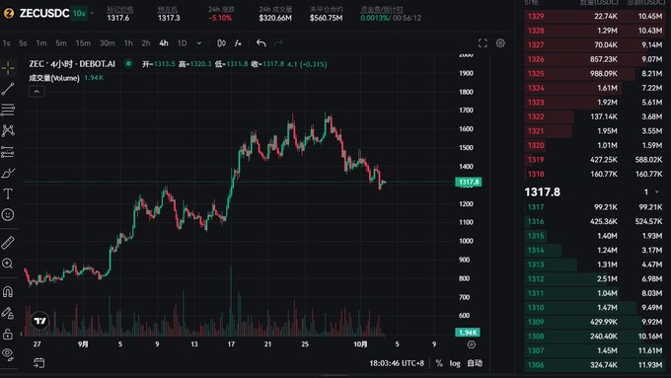Viewport: 671px width, 378px height.
Task: Open the chart settings gear
Action: [500, 43]
